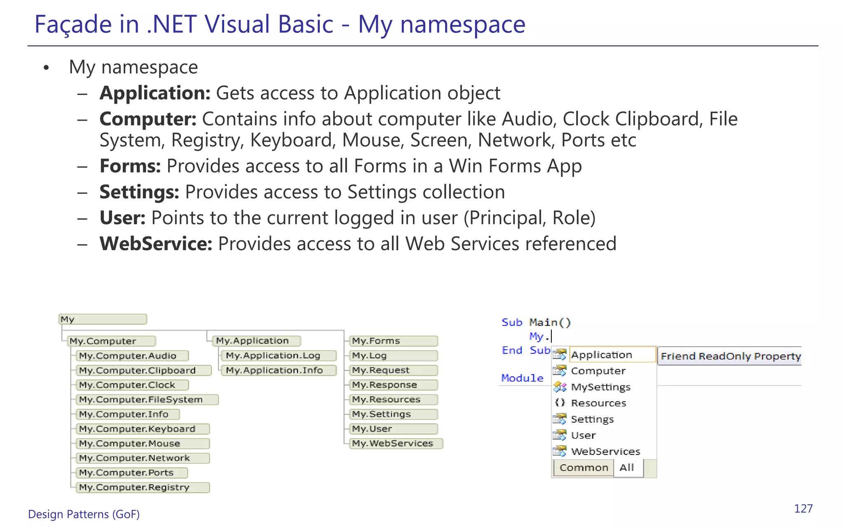
Task: Select WebServices in the completion list
Action: [x=605, y=451]
